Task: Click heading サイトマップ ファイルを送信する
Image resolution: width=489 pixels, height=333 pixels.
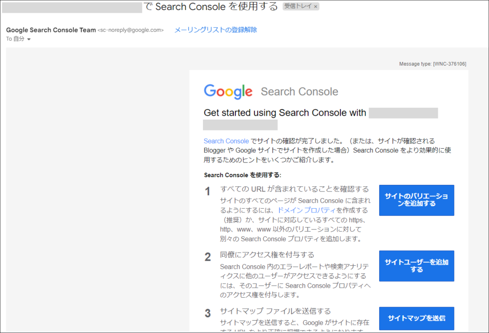Action: point(276,311)
